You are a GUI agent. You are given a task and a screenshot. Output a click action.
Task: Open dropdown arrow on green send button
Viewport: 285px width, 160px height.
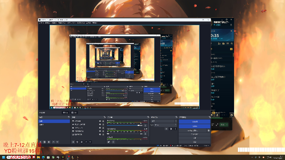(x=227, y=125)
